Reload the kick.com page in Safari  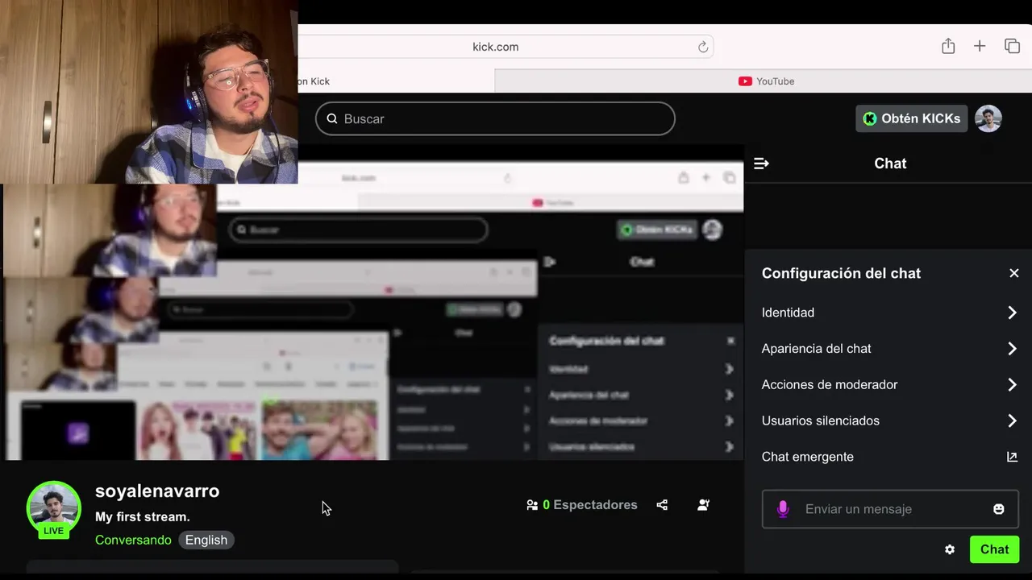(703, 47)
